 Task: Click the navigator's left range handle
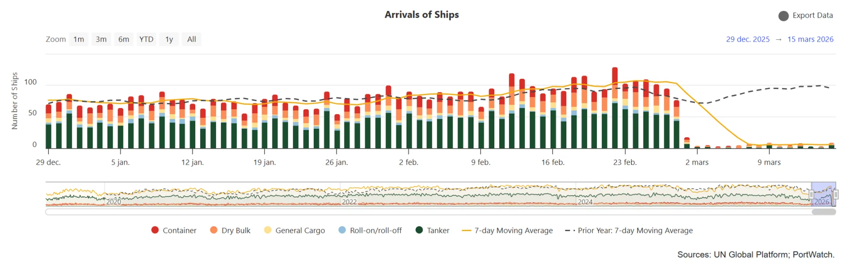point(811,194)
